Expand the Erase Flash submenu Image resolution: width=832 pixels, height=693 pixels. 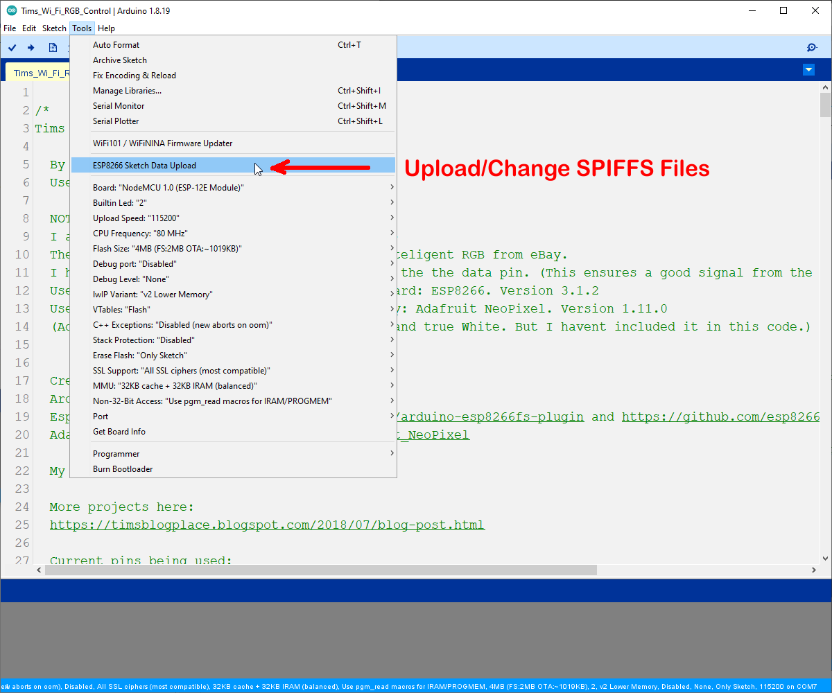tap(233, 356)
